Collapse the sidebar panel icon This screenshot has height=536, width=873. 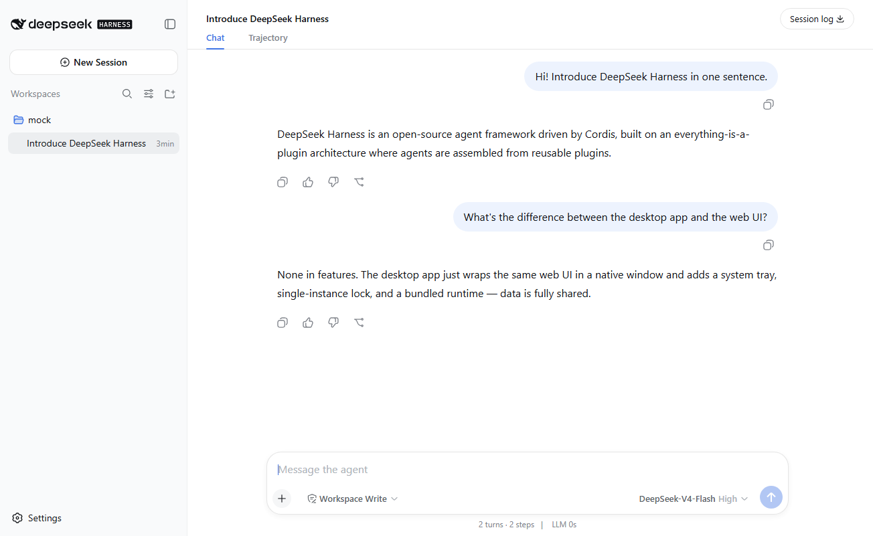(170, 24)
